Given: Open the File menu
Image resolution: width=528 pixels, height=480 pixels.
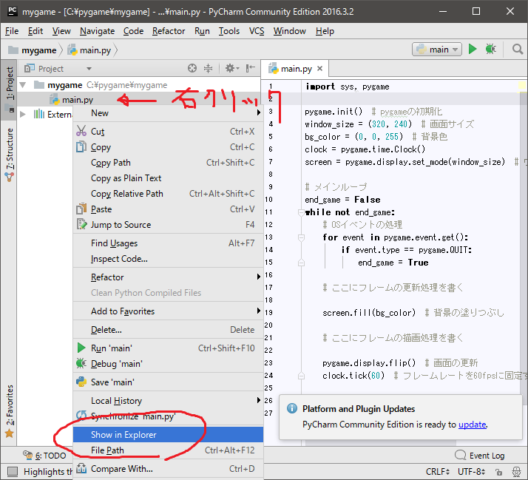Looking at the screenshot, I should (12, 31).
